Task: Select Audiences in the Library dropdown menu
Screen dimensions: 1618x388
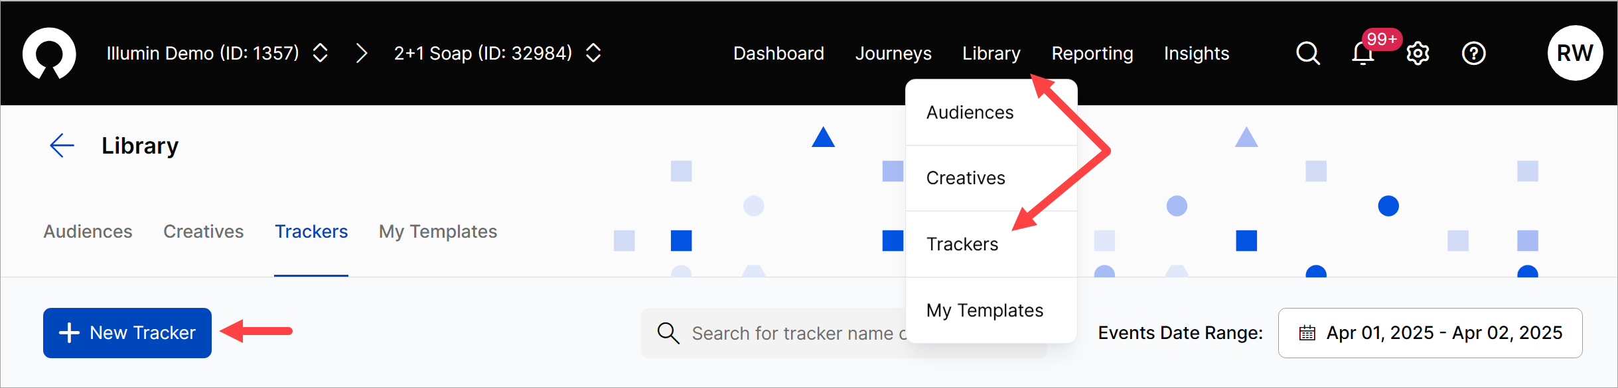Action: pyautogui.click(x=970, y=113)
